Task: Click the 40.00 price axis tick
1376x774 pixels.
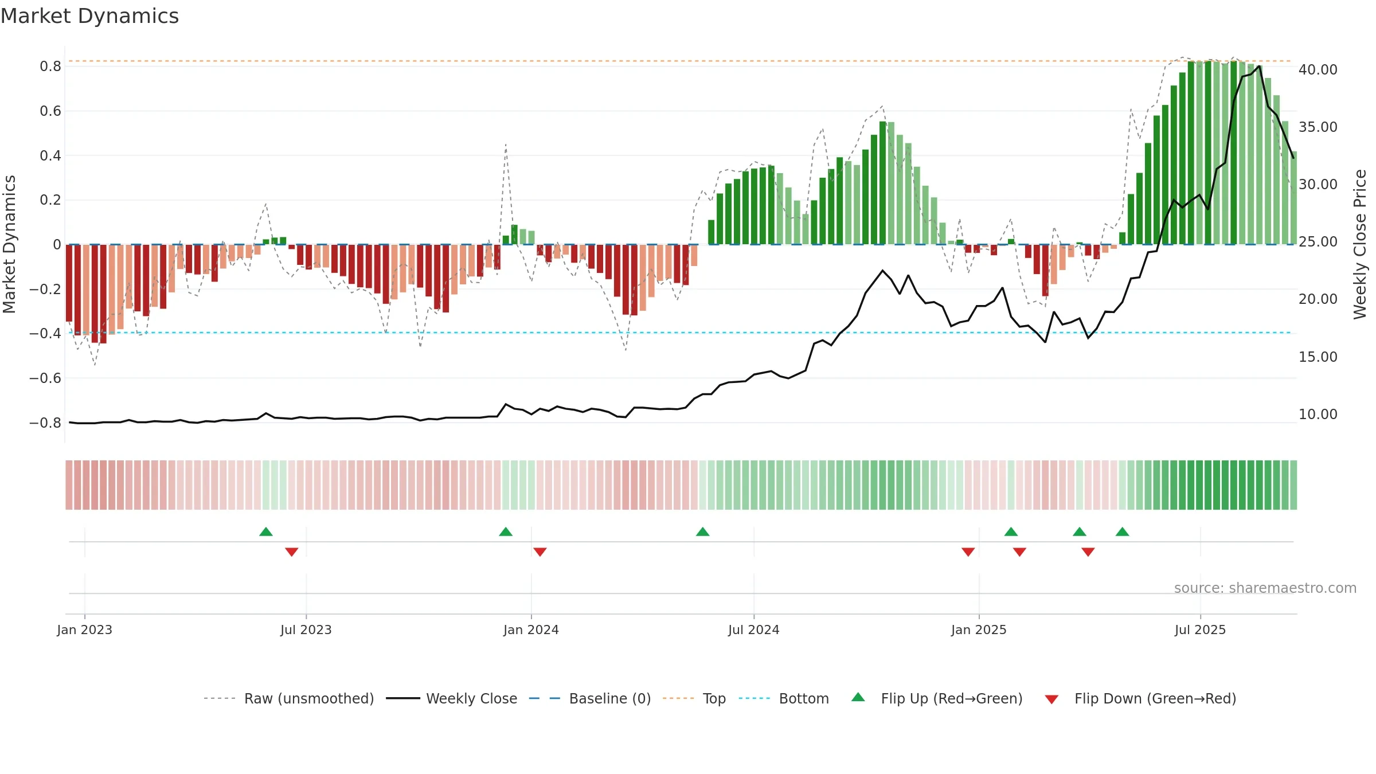Action: point(1318,69)
